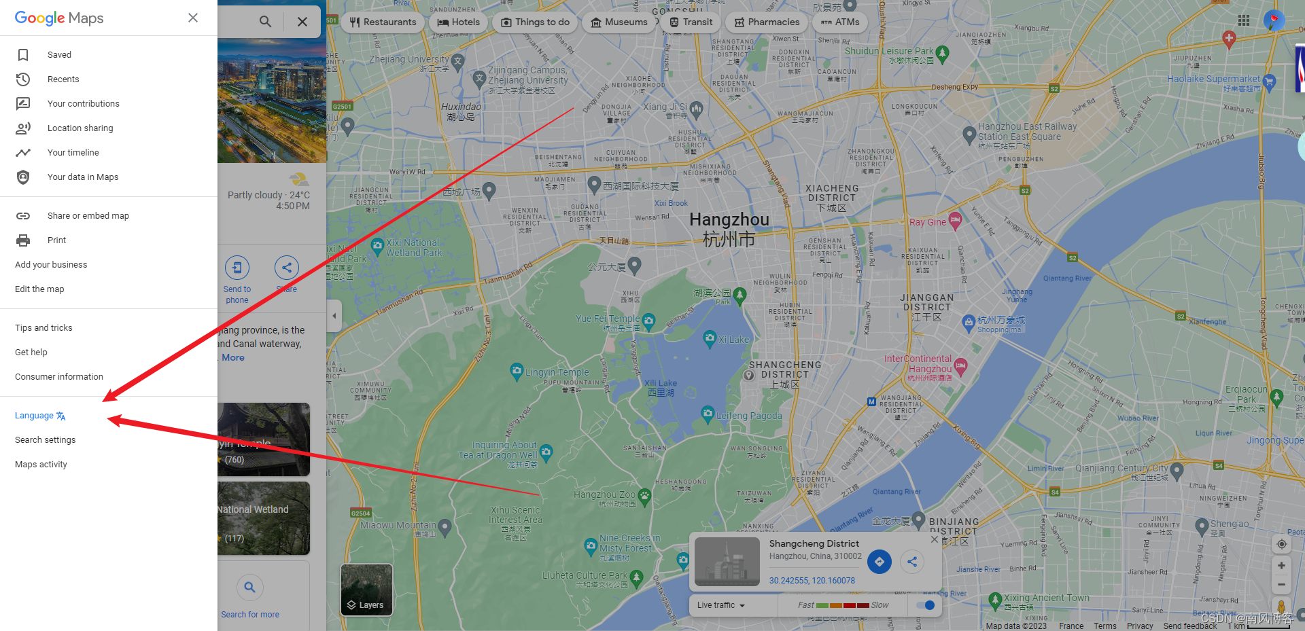Viewport: 1305px width, 631px height.
Task: Click Leifeng Pagoda map pin
Action: coord(708,414)
